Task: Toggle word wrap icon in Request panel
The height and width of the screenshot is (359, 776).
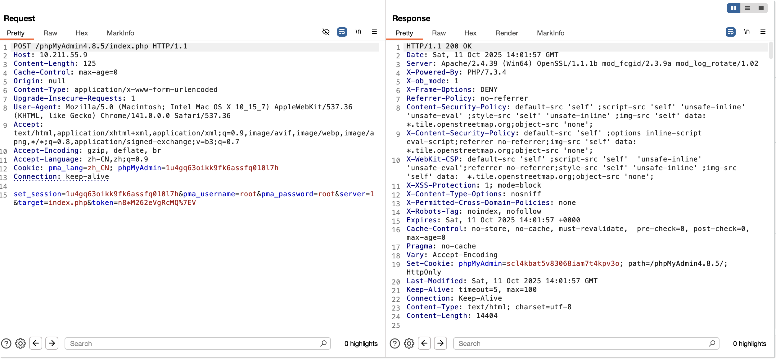Action: tap(342, 32)
